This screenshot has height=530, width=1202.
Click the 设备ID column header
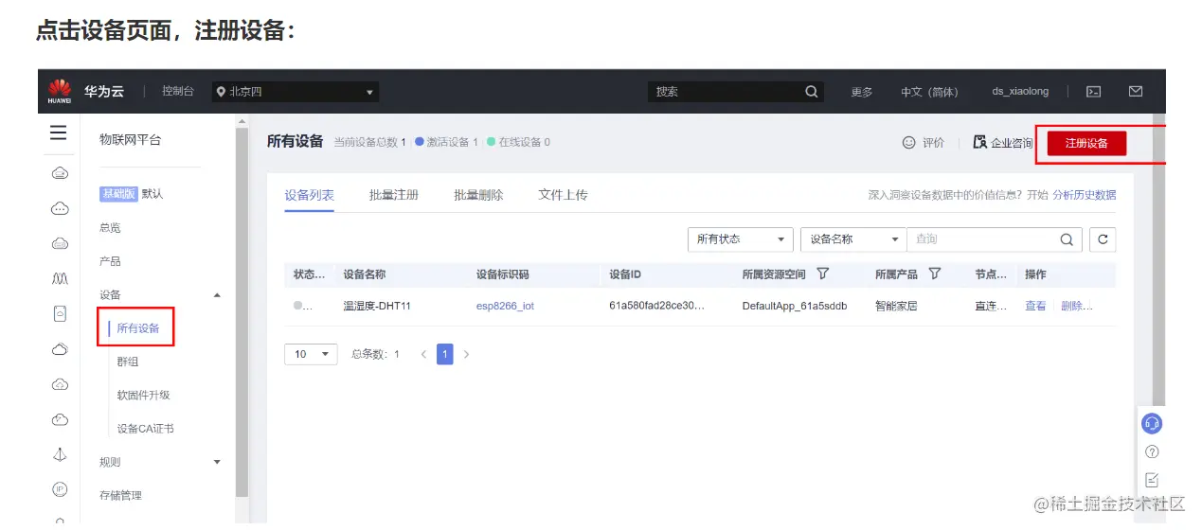[625, 274]
